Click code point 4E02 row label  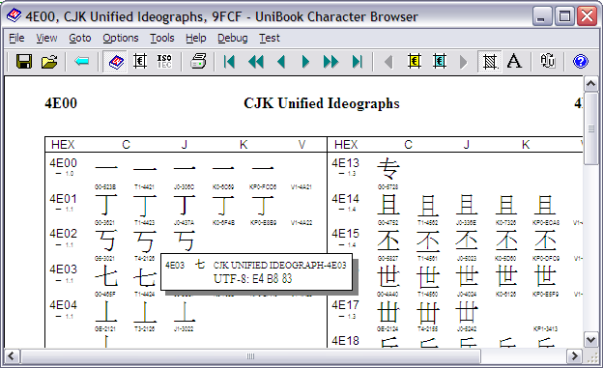(63, 234)
